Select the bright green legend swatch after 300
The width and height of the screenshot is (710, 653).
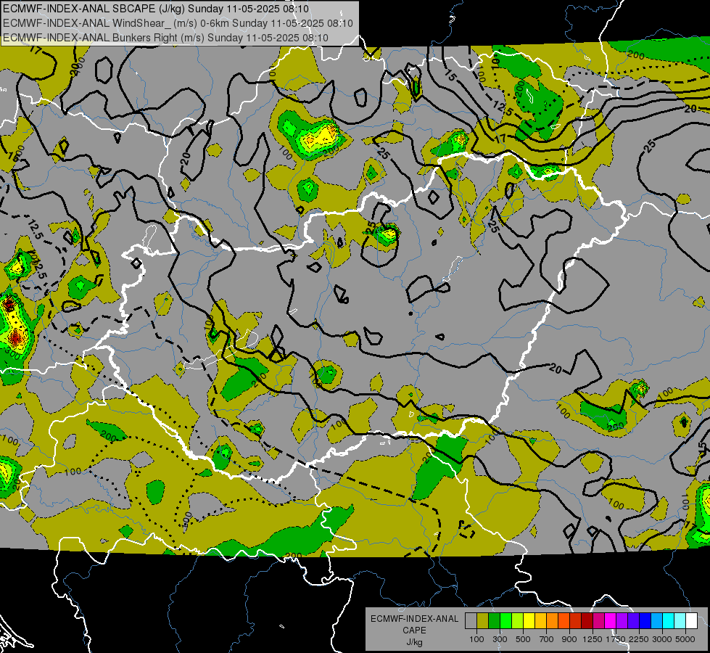[505, 621]
